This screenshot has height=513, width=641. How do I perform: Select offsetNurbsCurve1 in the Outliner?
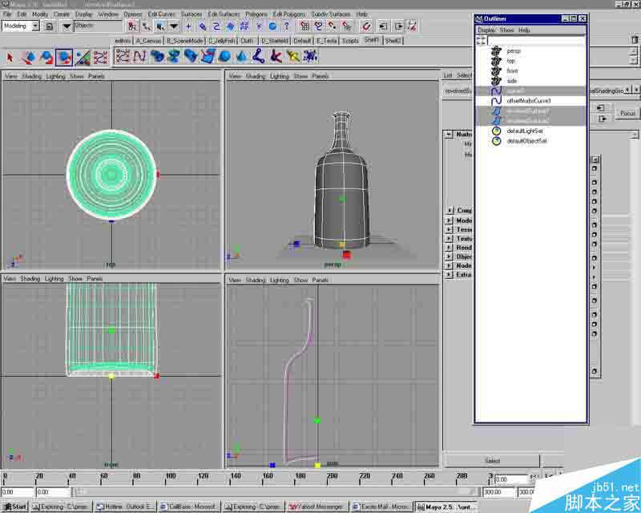coord(529,101)
